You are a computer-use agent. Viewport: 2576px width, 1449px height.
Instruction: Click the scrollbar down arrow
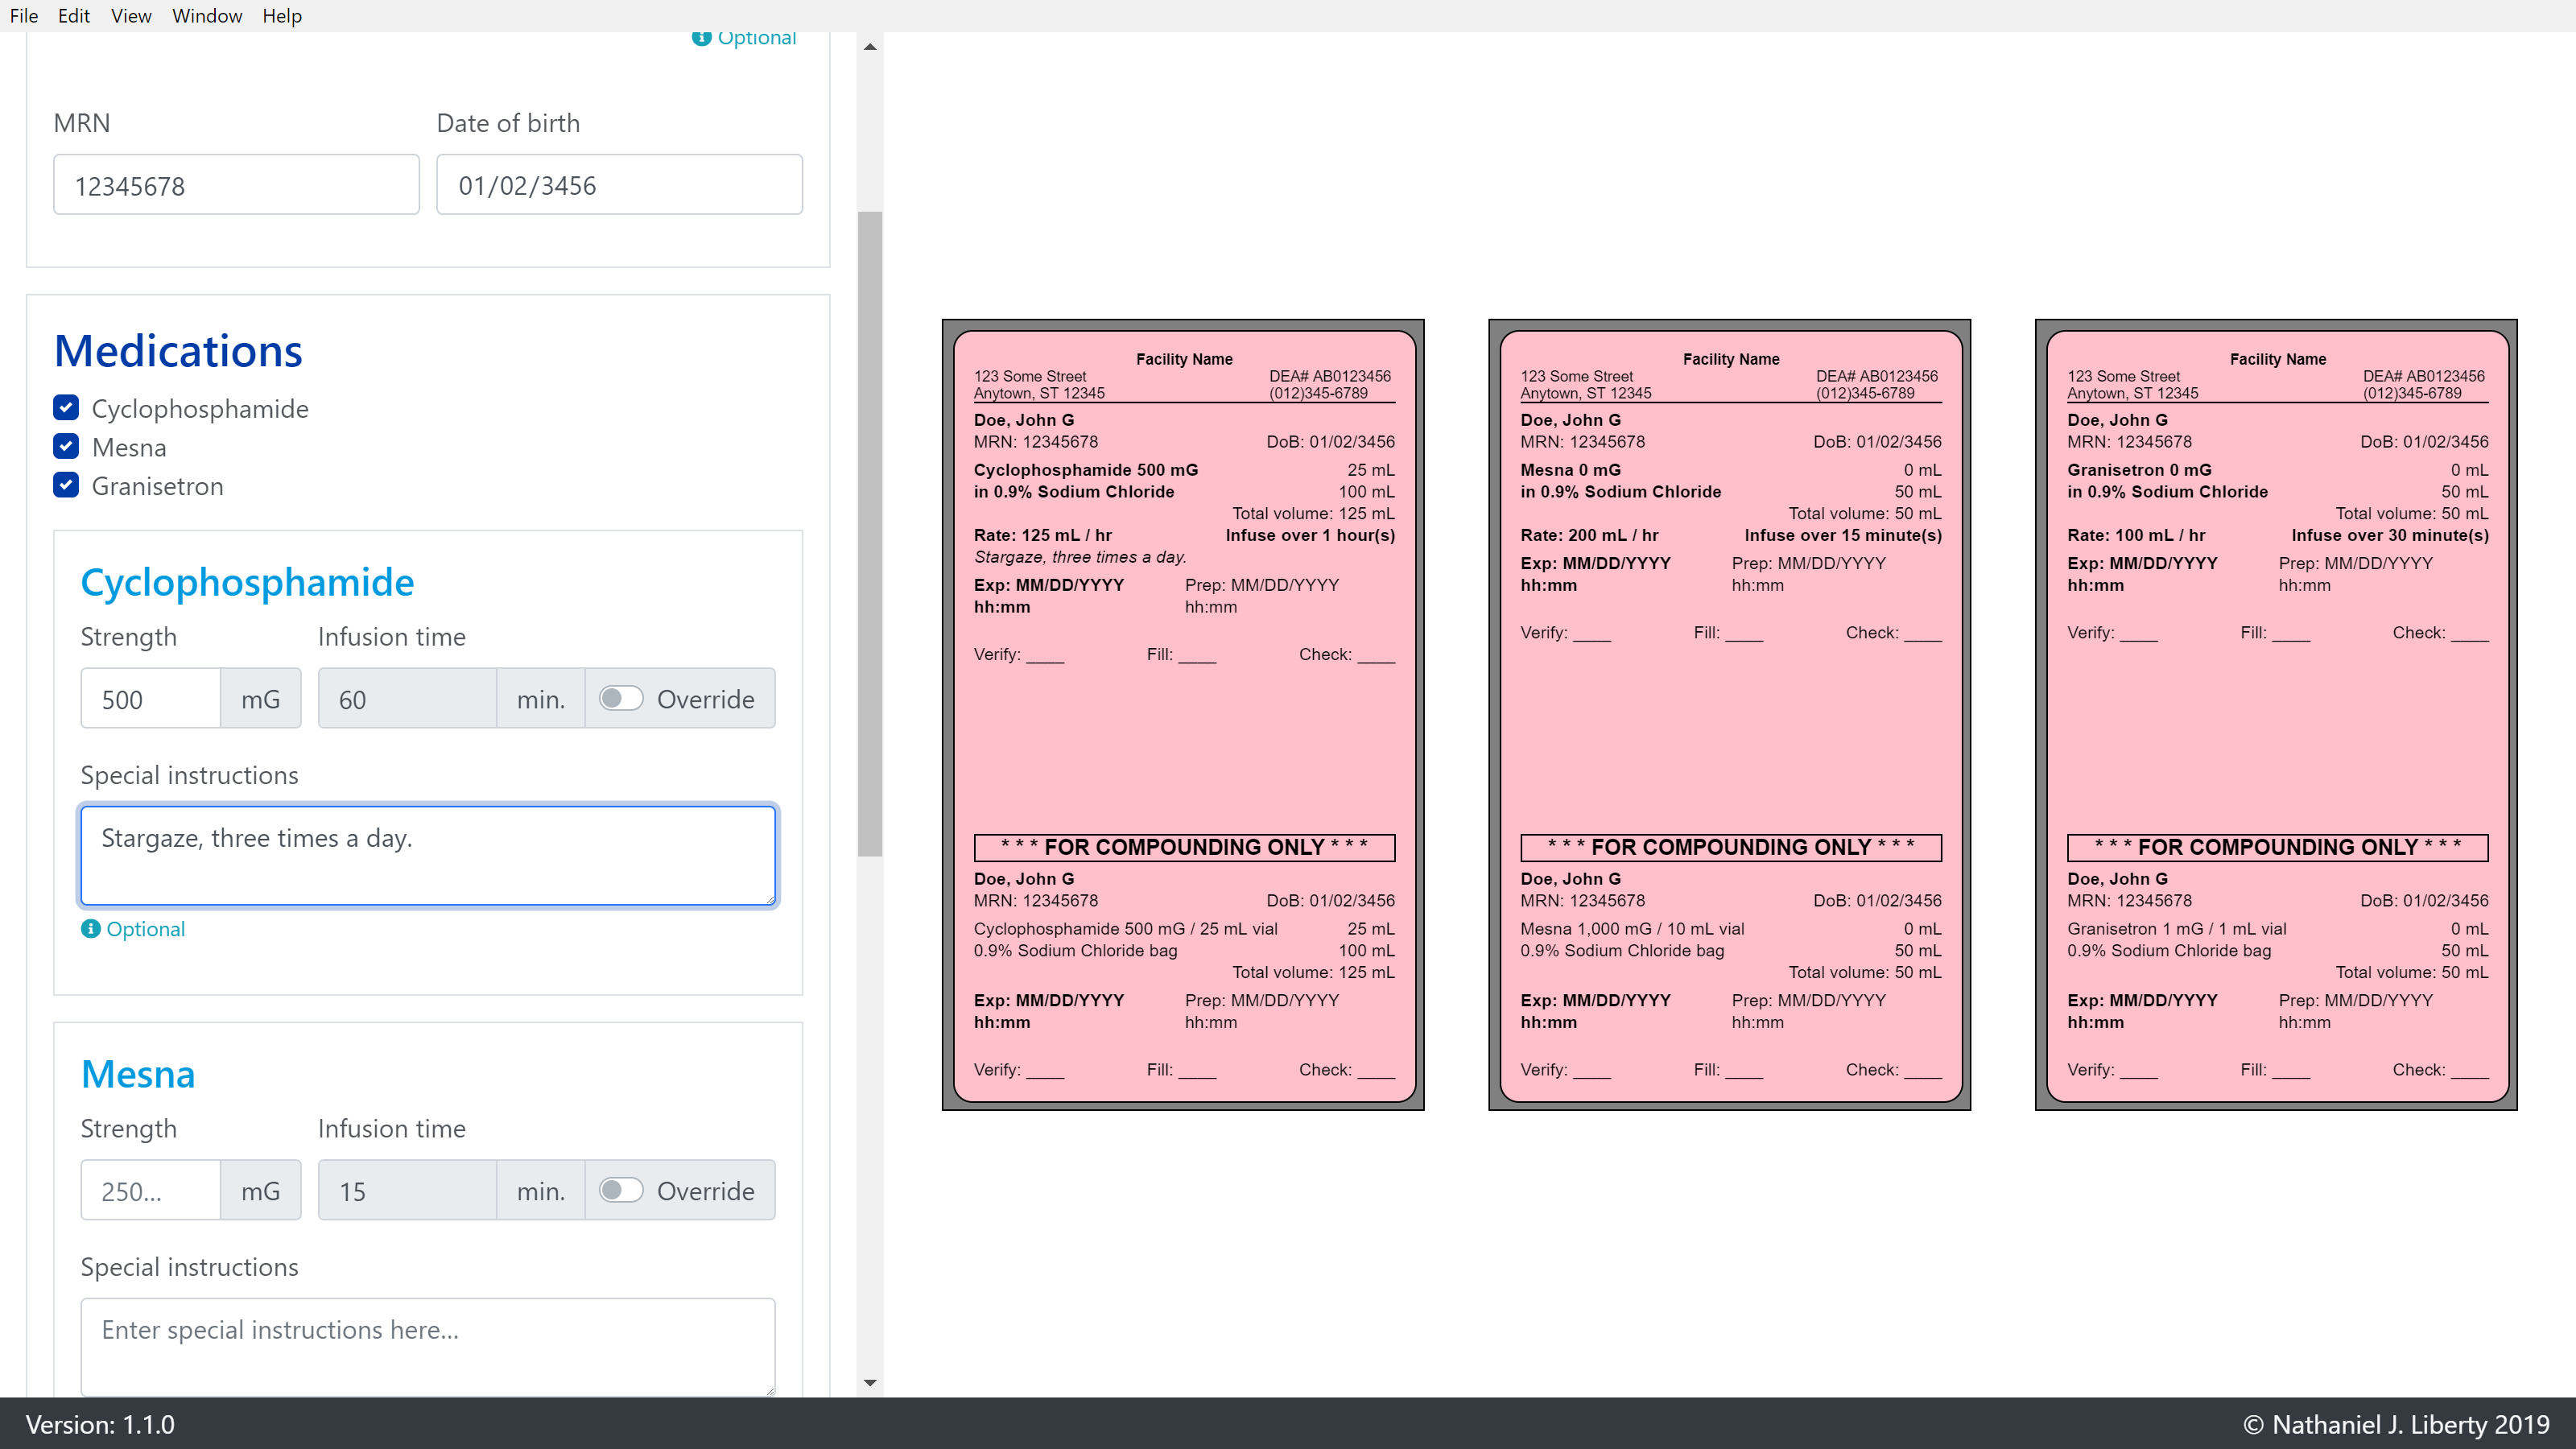[870, 1383]
